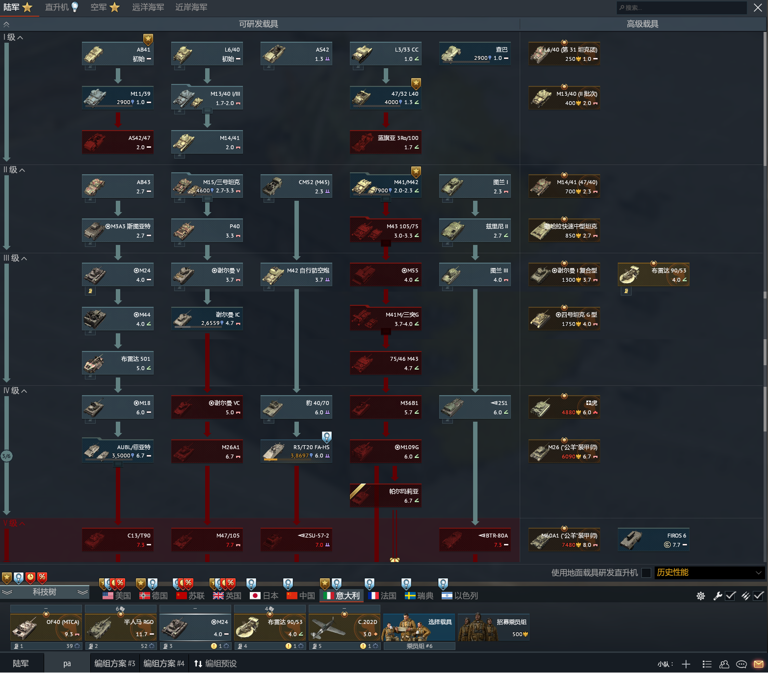Collapse the I 级 rank section
The image size is (768, 673).
click(x=13, y=37)
